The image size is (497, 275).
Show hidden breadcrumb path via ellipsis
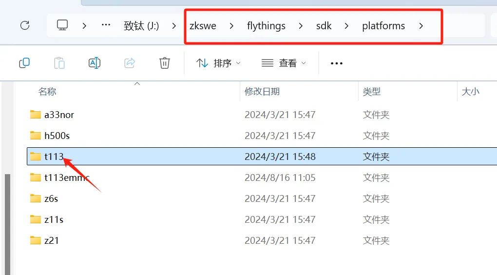point(106,25)
